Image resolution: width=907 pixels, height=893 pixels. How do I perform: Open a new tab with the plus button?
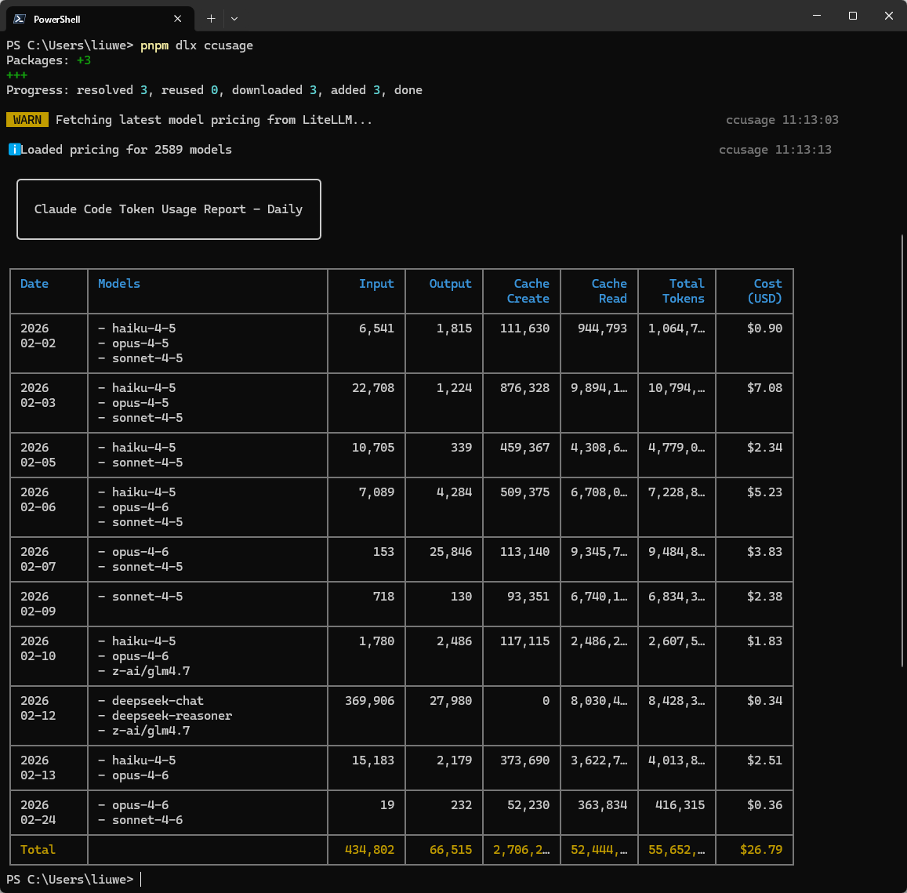211,18
